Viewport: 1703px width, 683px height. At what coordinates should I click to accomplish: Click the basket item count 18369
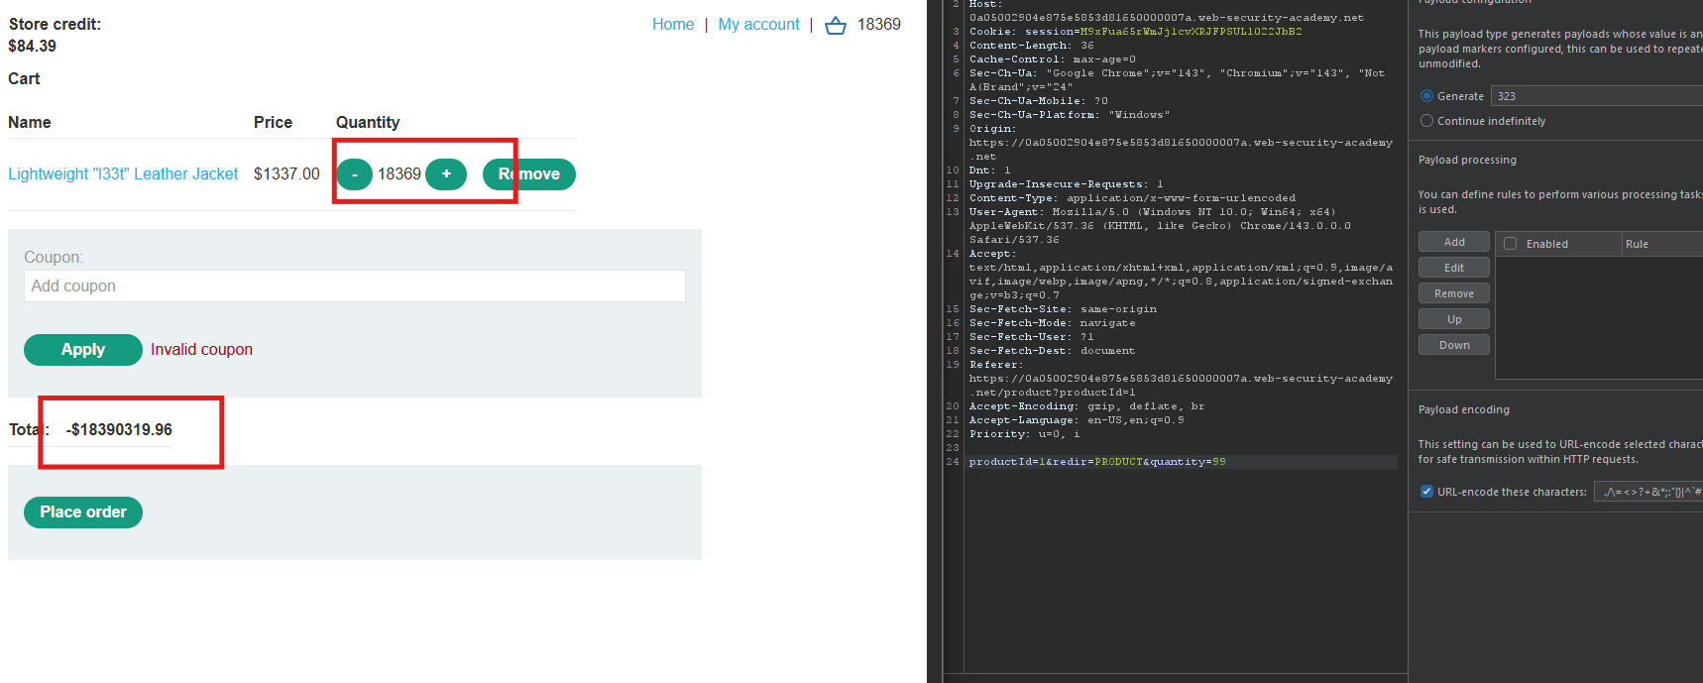879,25
